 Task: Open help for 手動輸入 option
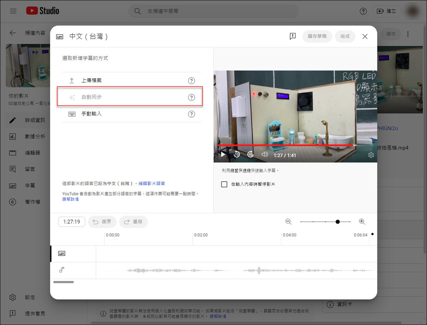tap(191, 114)
